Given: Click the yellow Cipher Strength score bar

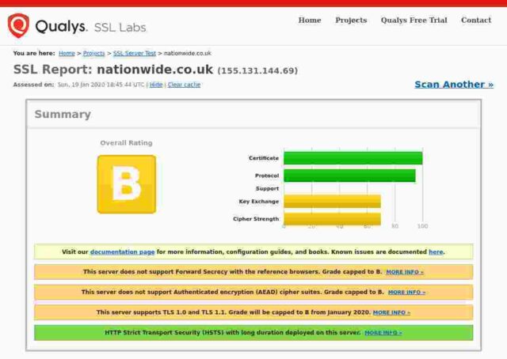Looking at the screenshot, I should pos(333,219).
